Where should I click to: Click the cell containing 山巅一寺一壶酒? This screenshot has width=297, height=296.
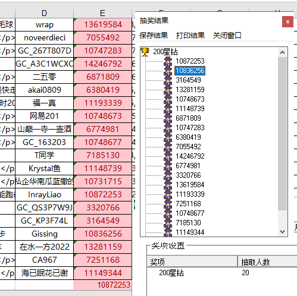click(44, 129)
